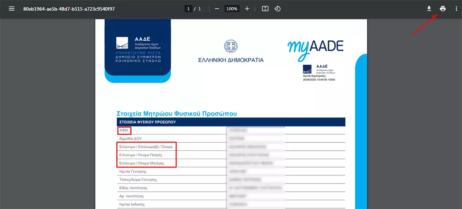Click the ΕΛΛΗΝΙΚΗ ΔΗΜΟΚΡΑΤΙΑ text

tap(231, 60)
